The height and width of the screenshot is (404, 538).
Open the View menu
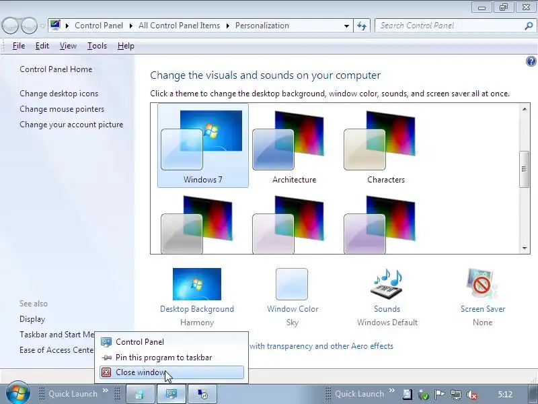pyautogui.click(x=68, y=46)
